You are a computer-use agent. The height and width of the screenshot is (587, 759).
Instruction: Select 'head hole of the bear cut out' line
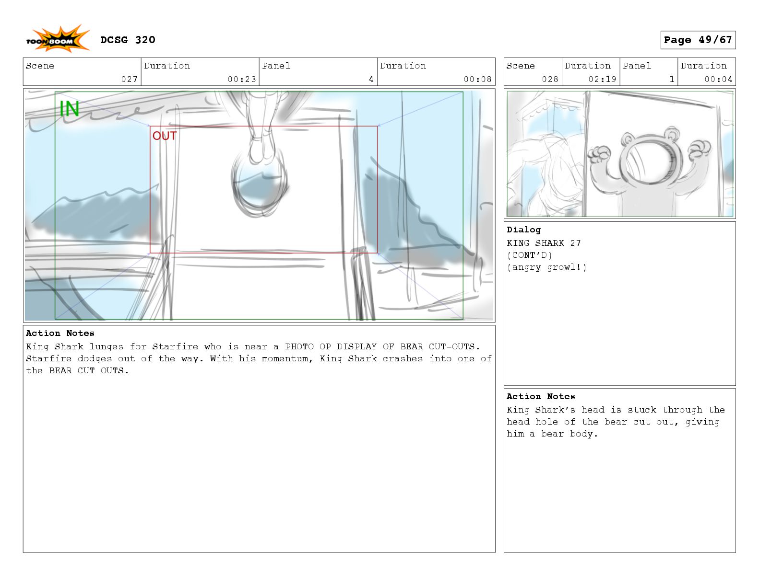coord(613,422)
